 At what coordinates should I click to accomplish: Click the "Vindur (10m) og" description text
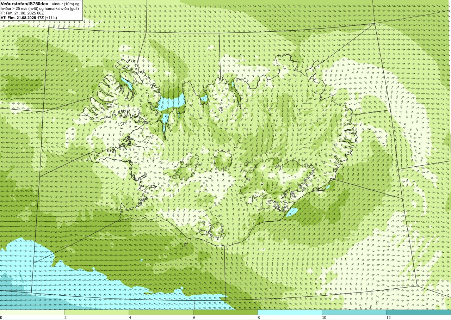pyautogui.click(x=66, y=4)
